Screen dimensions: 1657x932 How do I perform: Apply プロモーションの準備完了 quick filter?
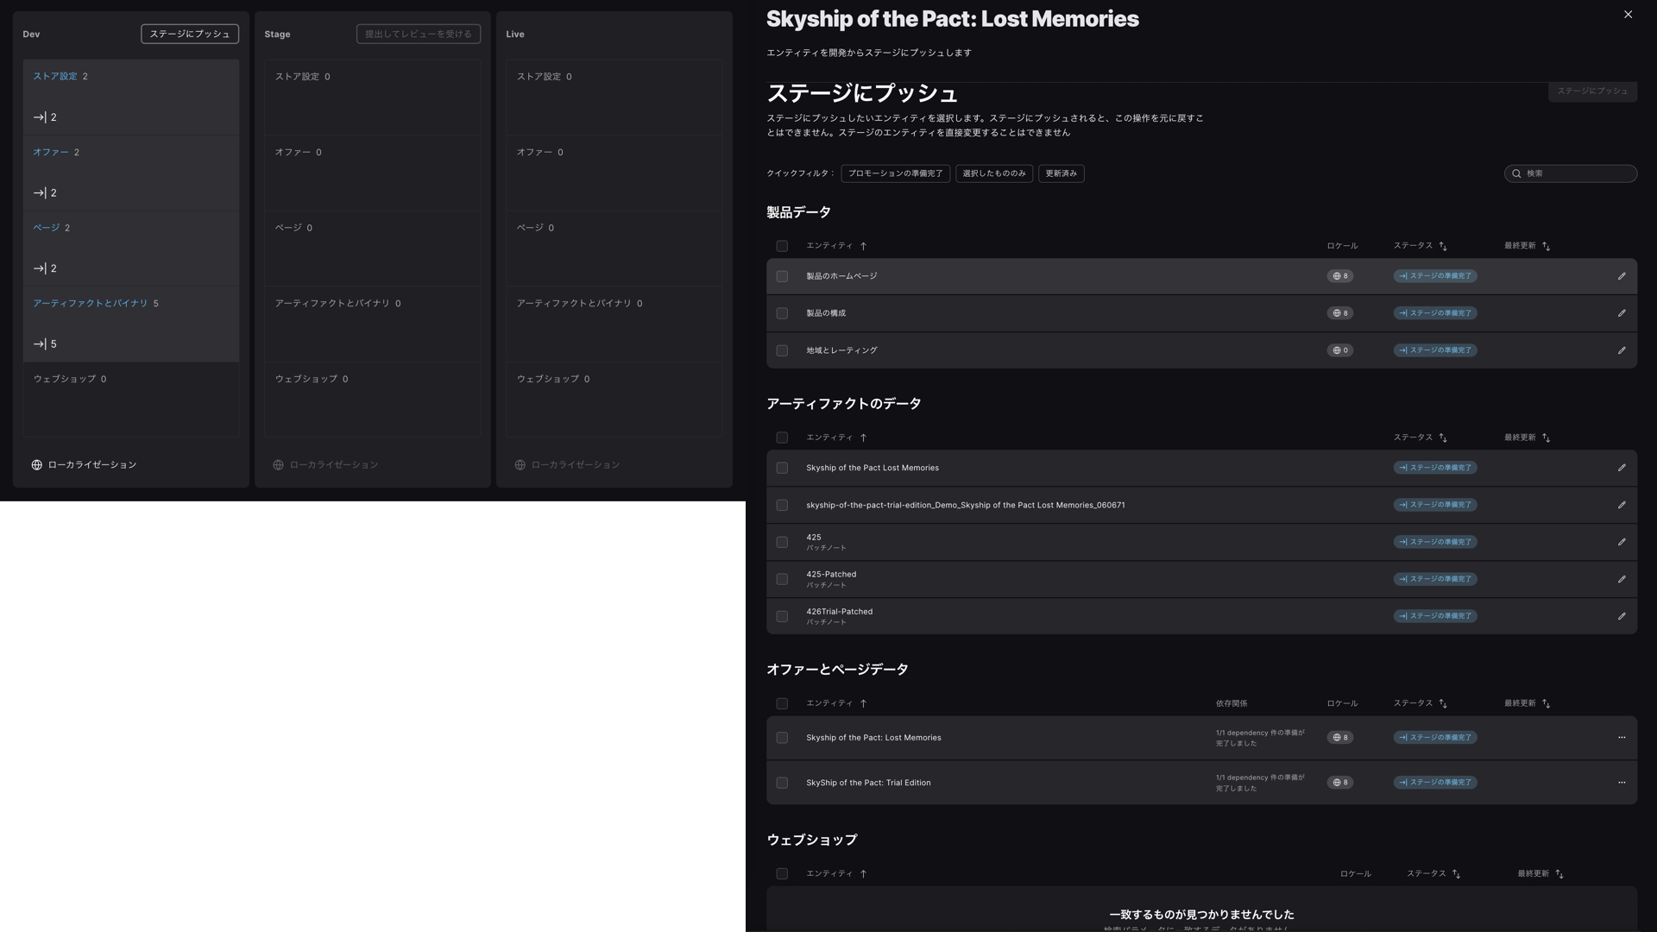coord(895,173)
